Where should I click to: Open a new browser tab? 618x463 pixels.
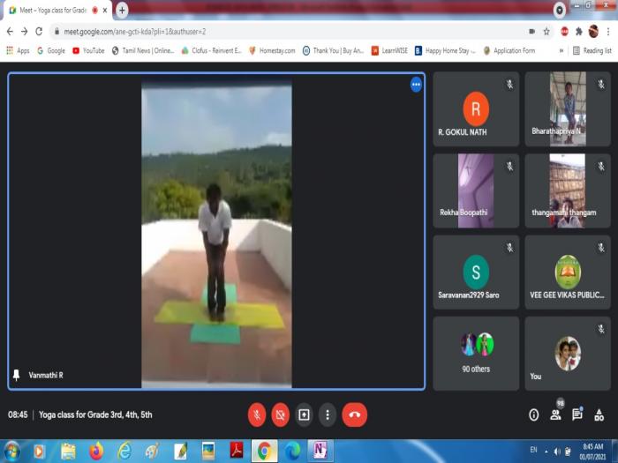point(122,11)
